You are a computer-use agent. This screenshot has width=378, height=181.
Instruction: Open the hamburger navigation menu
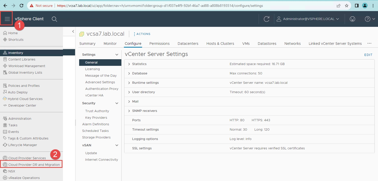tap(7, 19)
